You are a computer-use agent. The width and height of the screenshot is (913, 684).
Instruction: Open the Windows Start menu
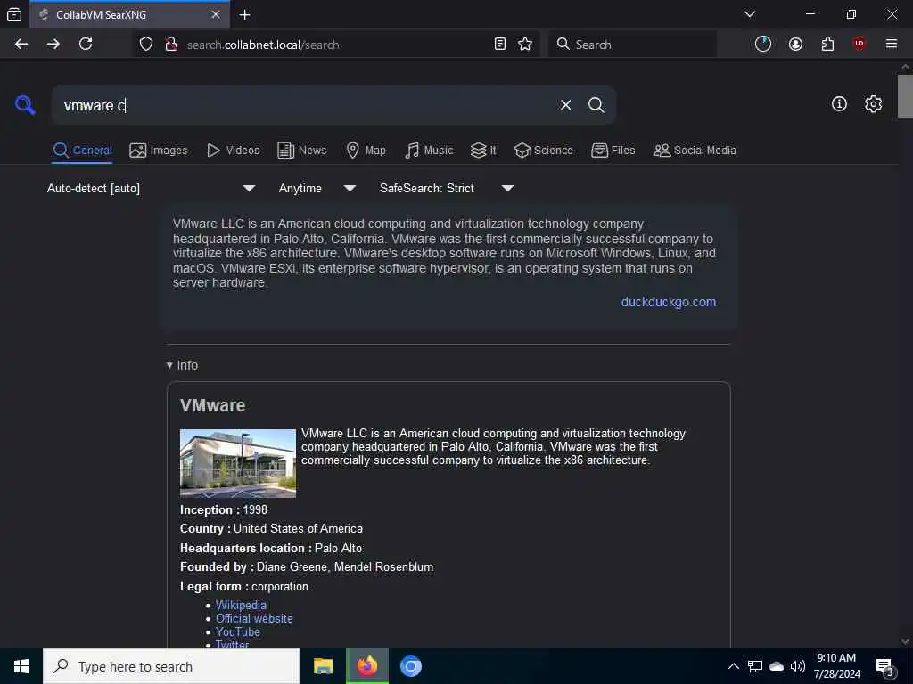(x=21, y=666)
